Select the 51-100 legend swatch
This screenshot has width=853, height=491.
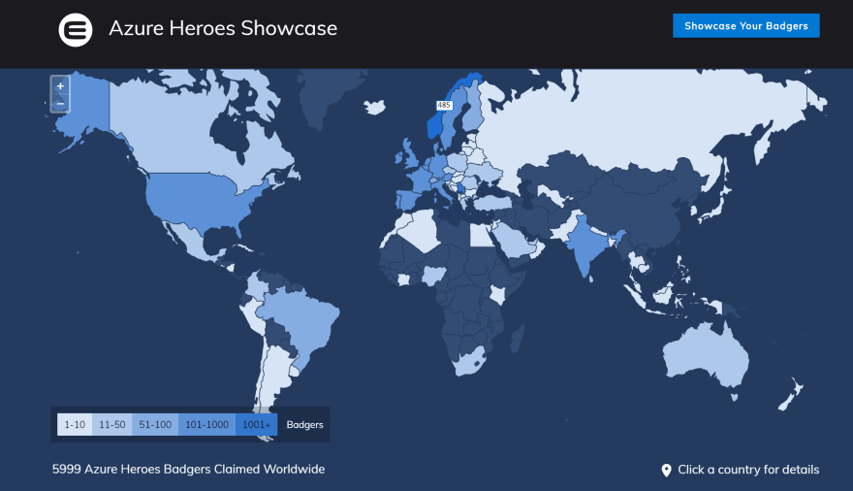point(155,425)
